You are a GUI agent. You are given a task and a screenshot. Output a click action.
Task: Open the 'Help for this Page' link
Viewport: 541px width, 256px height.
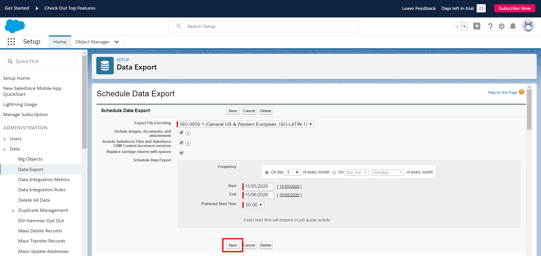click(502, 92)
